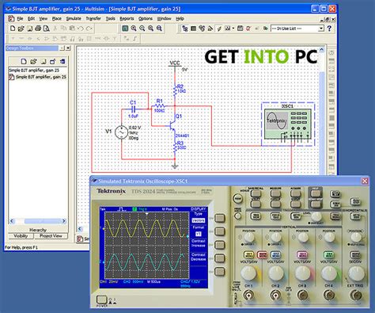
Task: Open the Transfer menu
Action: click(93, 18)
